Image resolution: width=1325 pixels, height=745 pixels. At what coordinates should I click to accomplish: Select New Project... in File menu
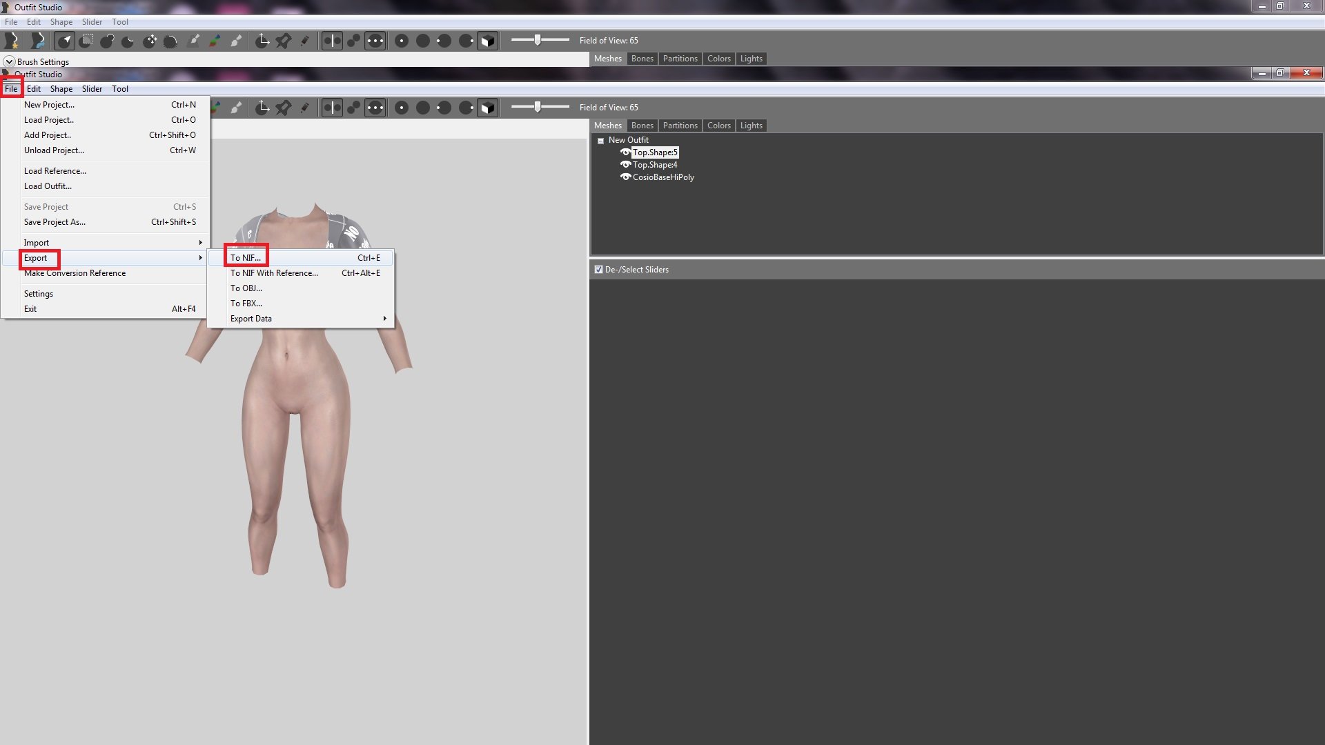[105, 105]
